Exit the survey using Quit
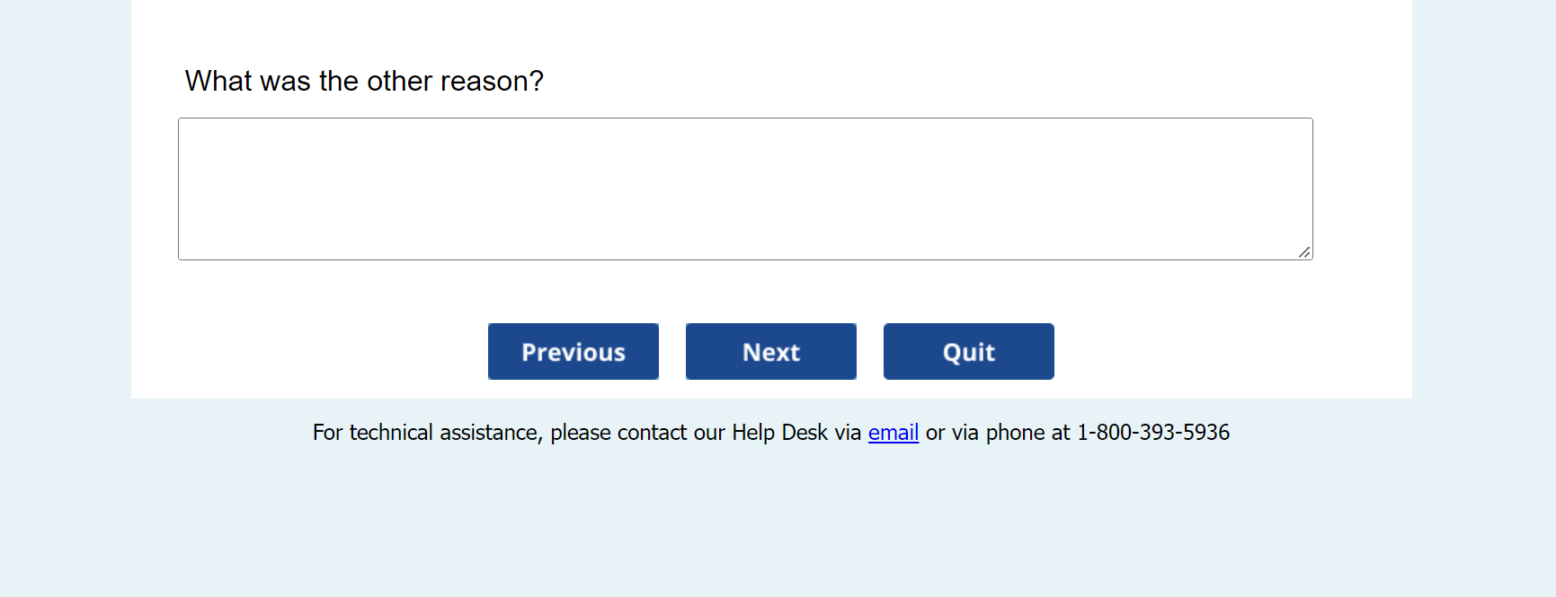 [x=969, y=352]
